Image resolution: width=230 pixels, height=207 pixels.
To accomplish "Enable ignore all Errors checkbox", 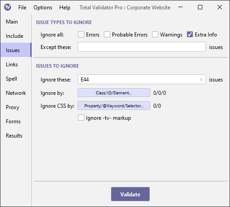I will click(81, 34).
